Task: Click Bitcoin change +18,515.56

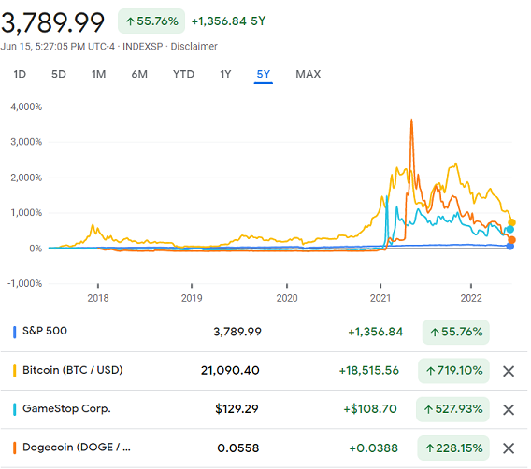Action: [x=368, y=371]
